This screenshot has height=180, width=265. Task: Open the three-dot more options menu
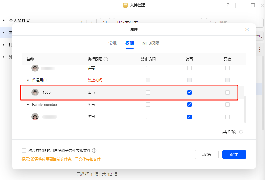(x=260, y=50)
